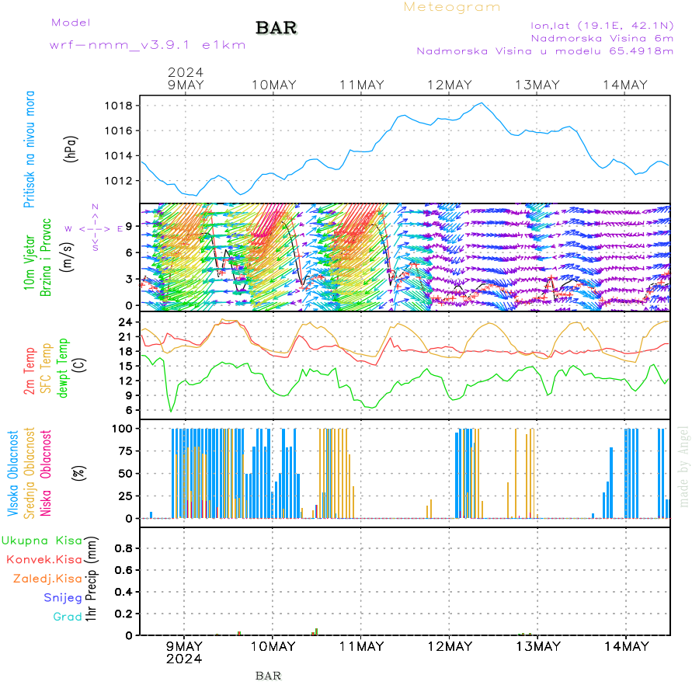Click the "Pritisak na nivou mora" axis title
The image size is (699, 699).
[30, 149]
